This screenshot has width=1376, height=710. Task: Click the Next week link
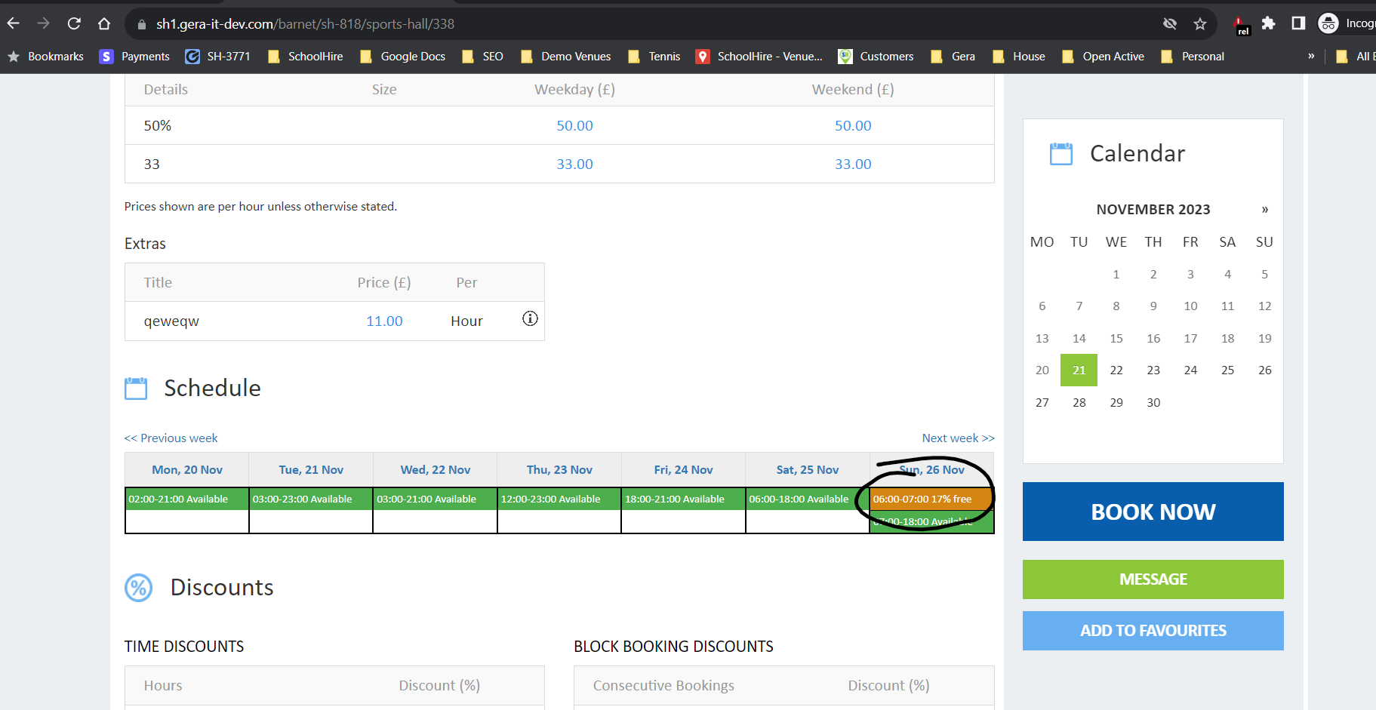click(958, 438)
